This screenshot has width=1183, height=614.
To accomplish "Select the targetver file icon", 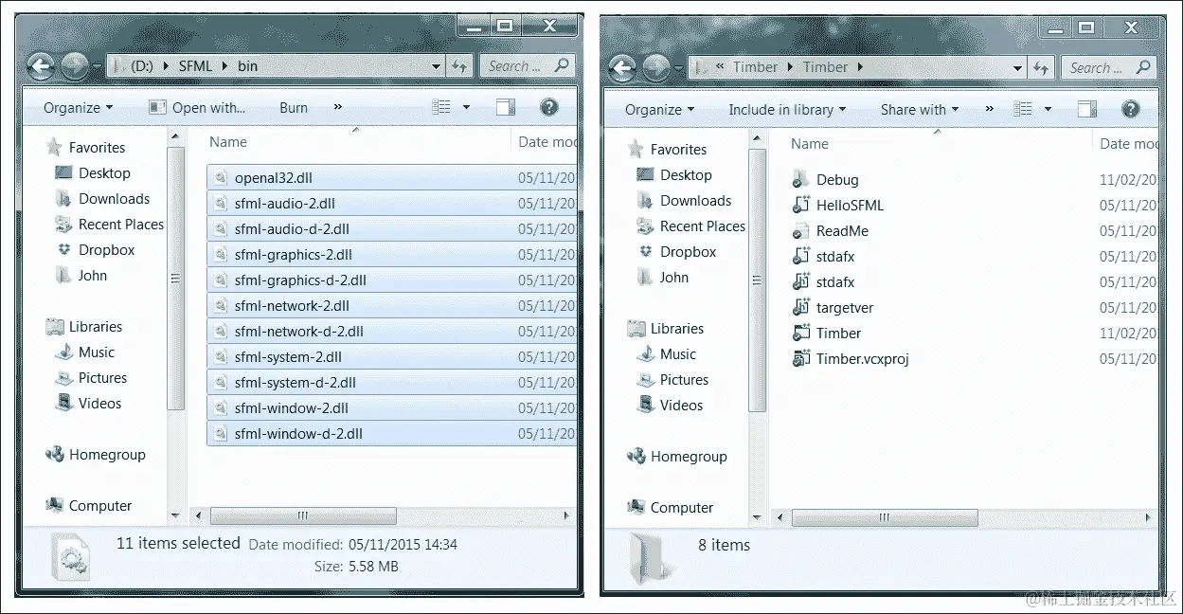I will [801, 308].
